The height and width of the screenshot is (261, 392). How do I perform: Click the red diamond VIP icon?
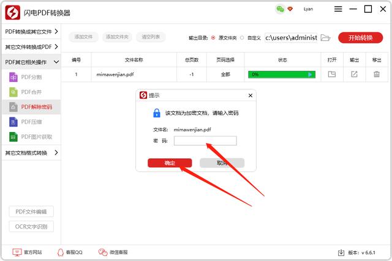pyautogui.click(x=290, y=9)
